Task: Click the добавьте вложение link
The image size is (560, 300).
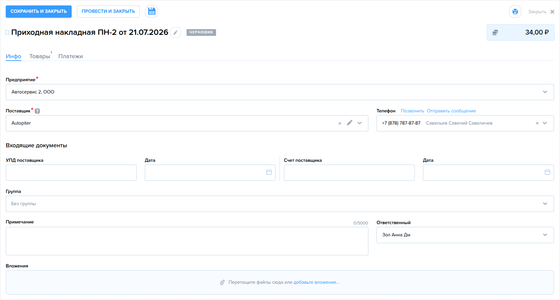Action: pyautogui.click(x=316, y=282)
